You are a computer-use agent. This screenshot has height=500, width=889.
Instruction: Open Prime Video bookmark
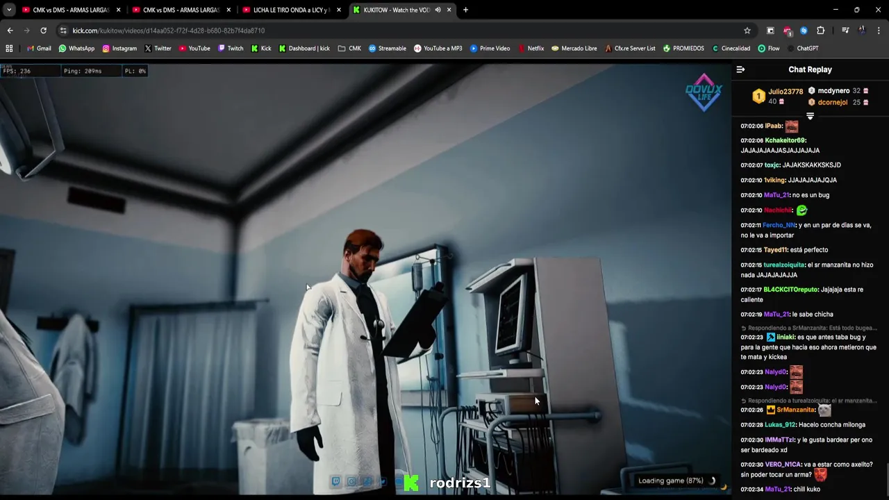(490, 49)
